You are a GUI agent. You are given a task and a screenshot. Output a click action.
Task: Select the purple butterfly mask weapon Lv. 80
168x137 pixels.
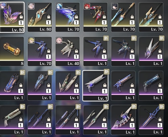click(12, 17)
